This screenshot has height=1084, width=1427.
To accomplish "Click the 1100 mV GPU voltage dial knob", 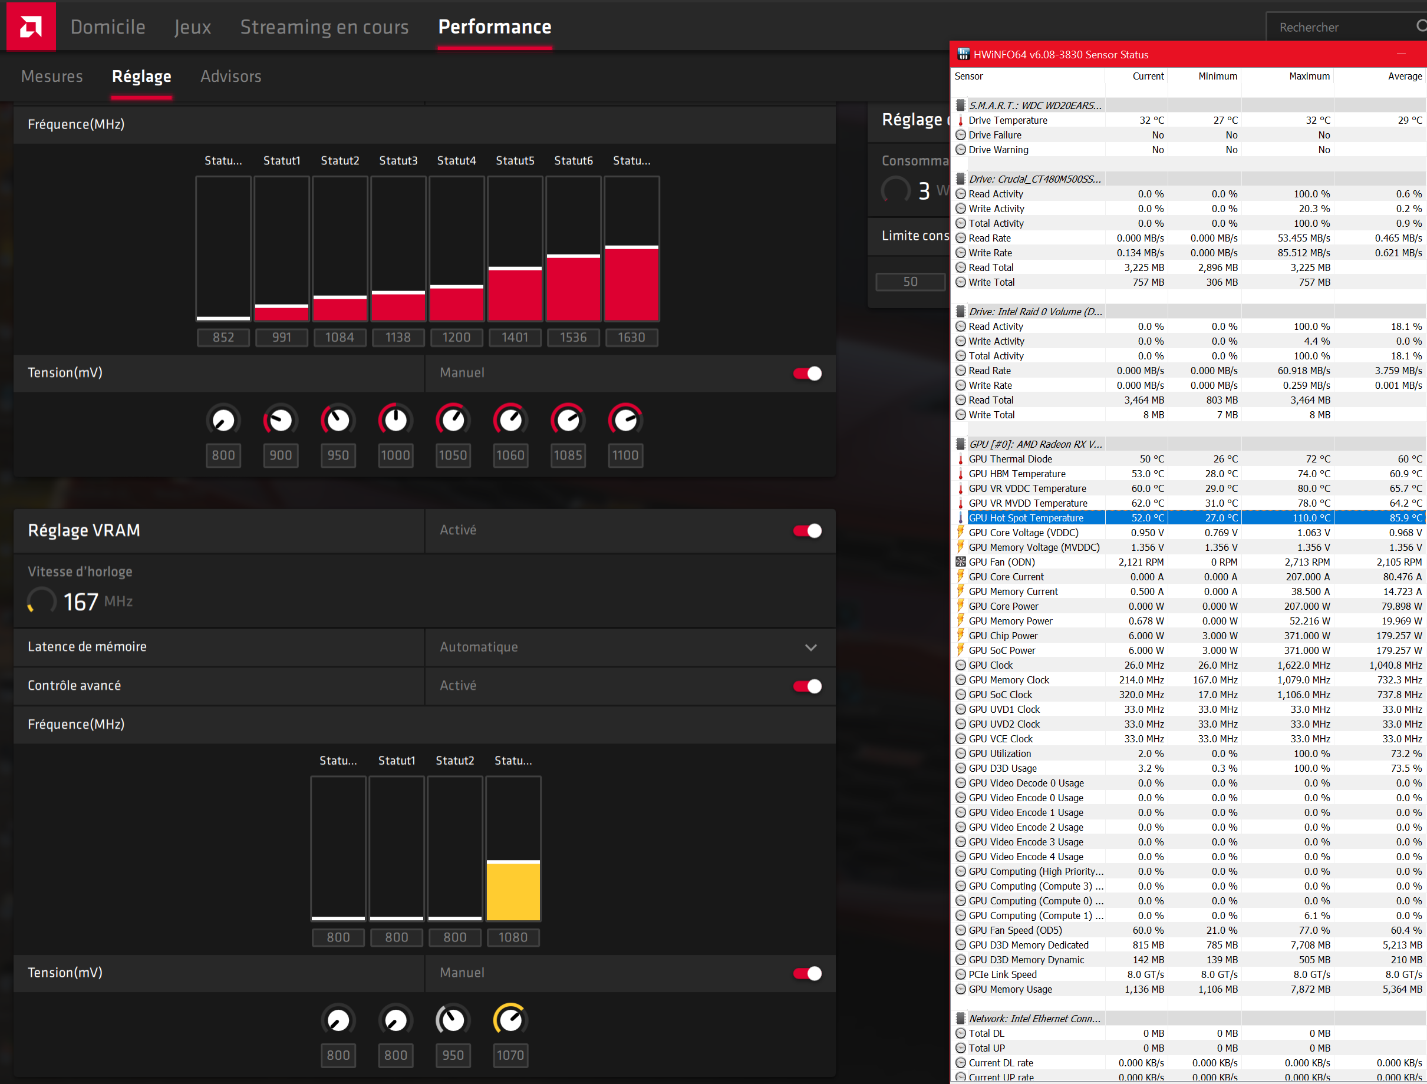I will (625, 421).
